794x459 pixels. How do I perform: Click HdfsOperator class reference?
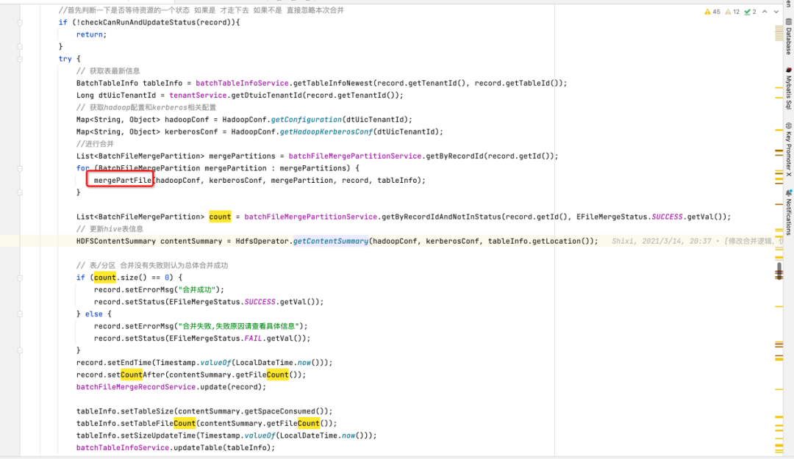click(262, 241)
